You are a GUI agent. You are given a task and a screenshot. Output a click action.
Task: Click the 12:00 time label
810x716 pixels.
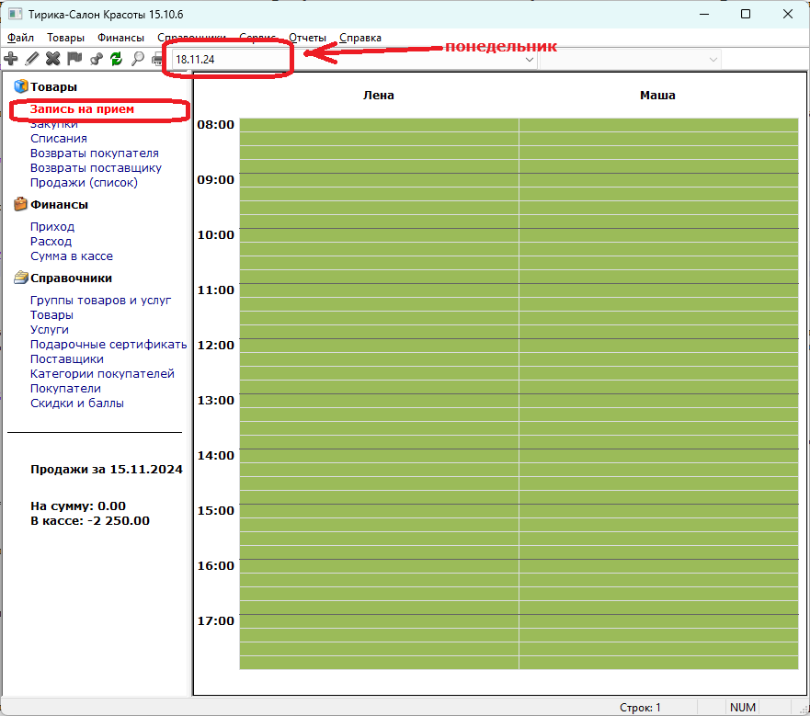tap(215, 345)
